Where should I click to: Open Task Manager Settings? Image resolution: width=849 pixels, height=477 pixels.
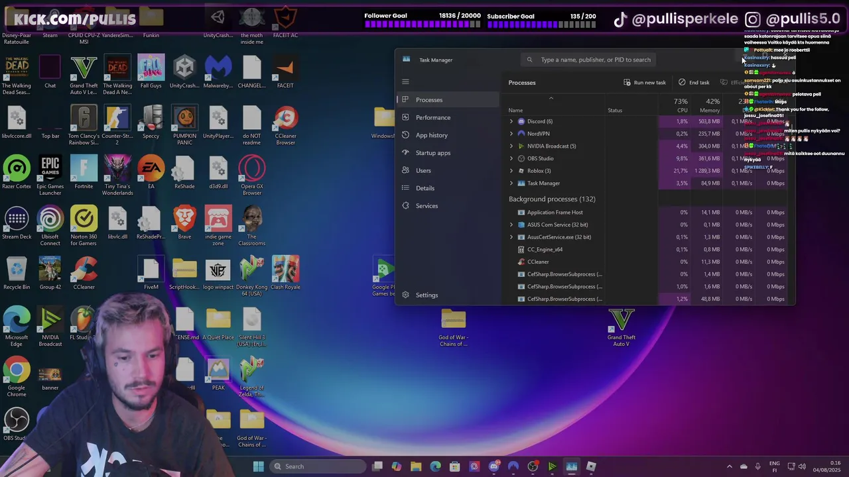(x=448, y=295)
